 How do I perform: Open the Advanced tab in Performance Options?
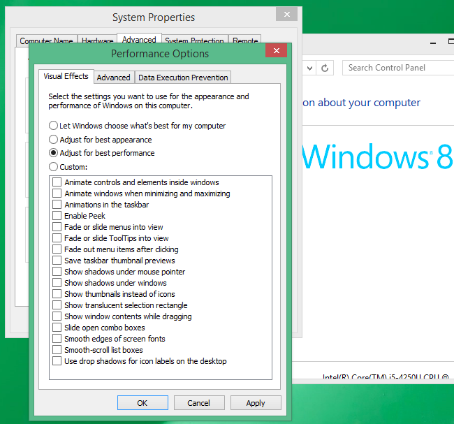(x=113, y=78)
